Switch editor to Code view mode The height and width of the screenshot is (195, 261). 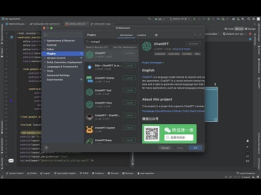(x=229, y=29)
